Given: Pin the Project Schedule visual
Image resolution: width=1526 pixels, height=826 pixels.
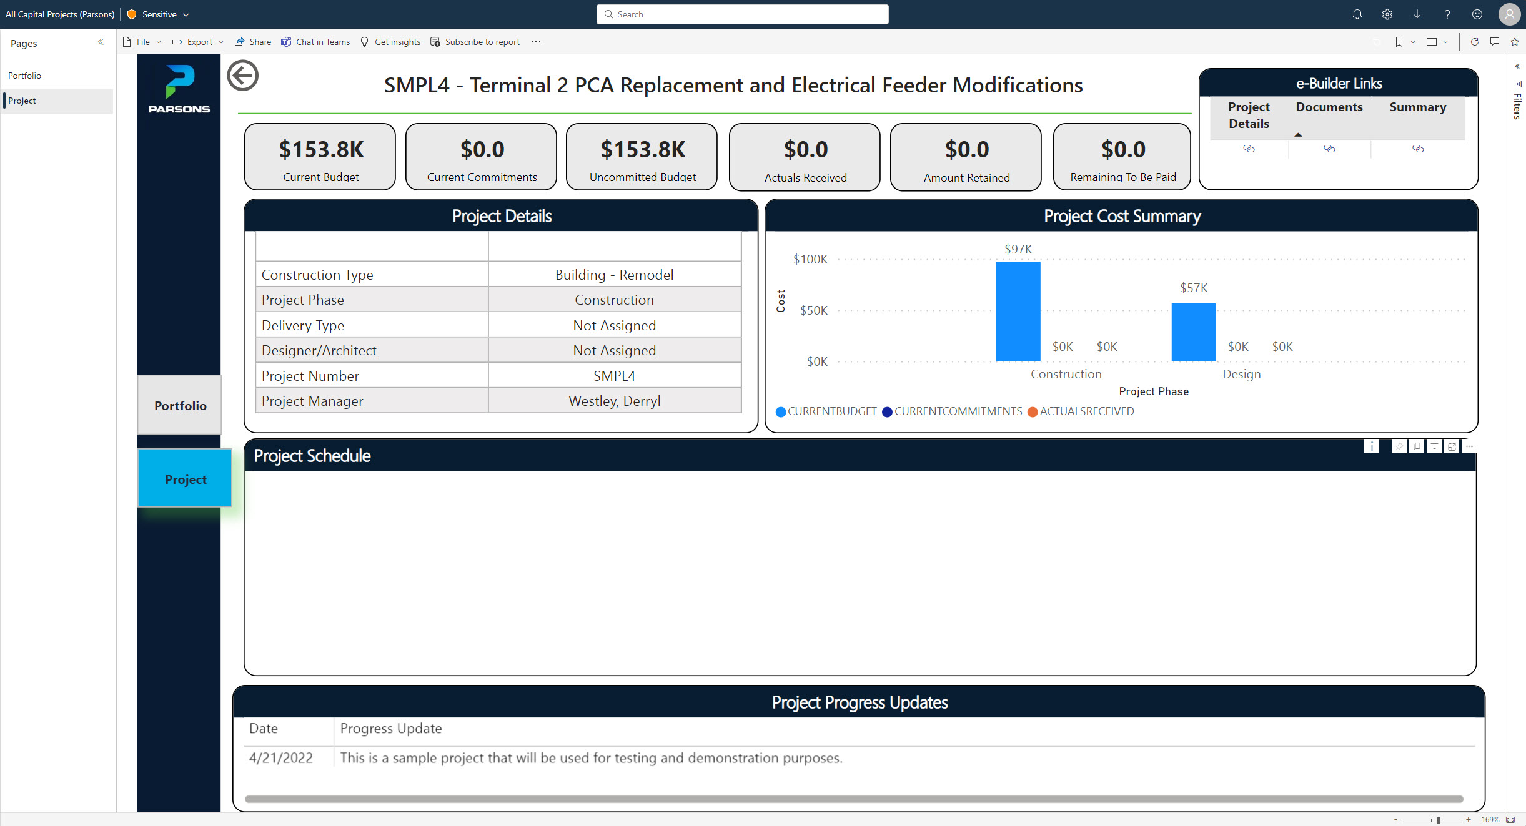Looking at the screenshot, I should point(1399,446).
